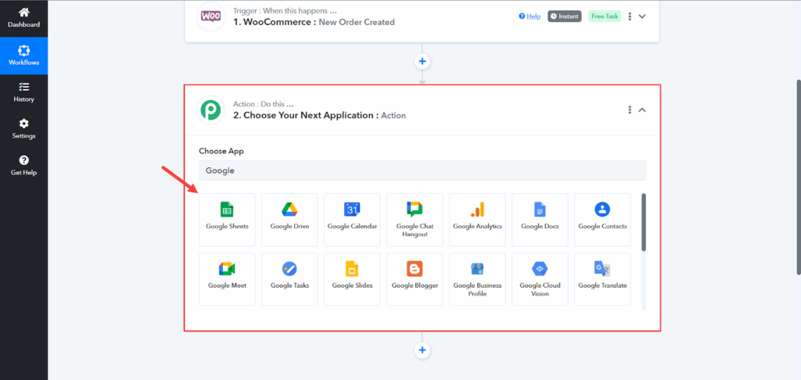This screenshot has width=801, height=380.
Task: Choose Google Business Profile app
Action: pyautogui.click(x=477, y=279)
